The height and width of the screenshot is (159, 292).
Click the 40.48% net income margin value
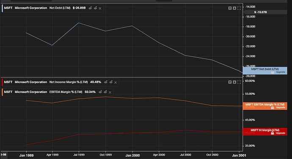(96, 82)
